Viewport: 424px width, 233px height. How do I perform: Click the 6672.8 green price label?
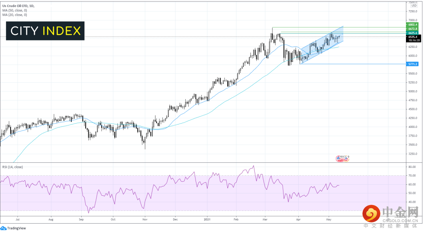413,29
